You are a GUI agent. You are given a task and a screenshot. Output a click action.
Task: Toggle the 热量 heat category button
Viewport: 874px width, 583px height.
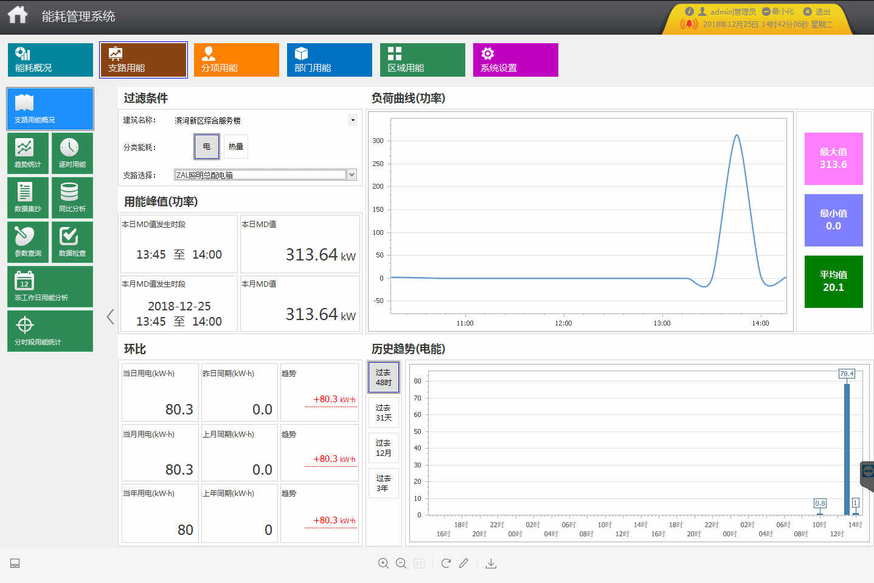[236, 147]
